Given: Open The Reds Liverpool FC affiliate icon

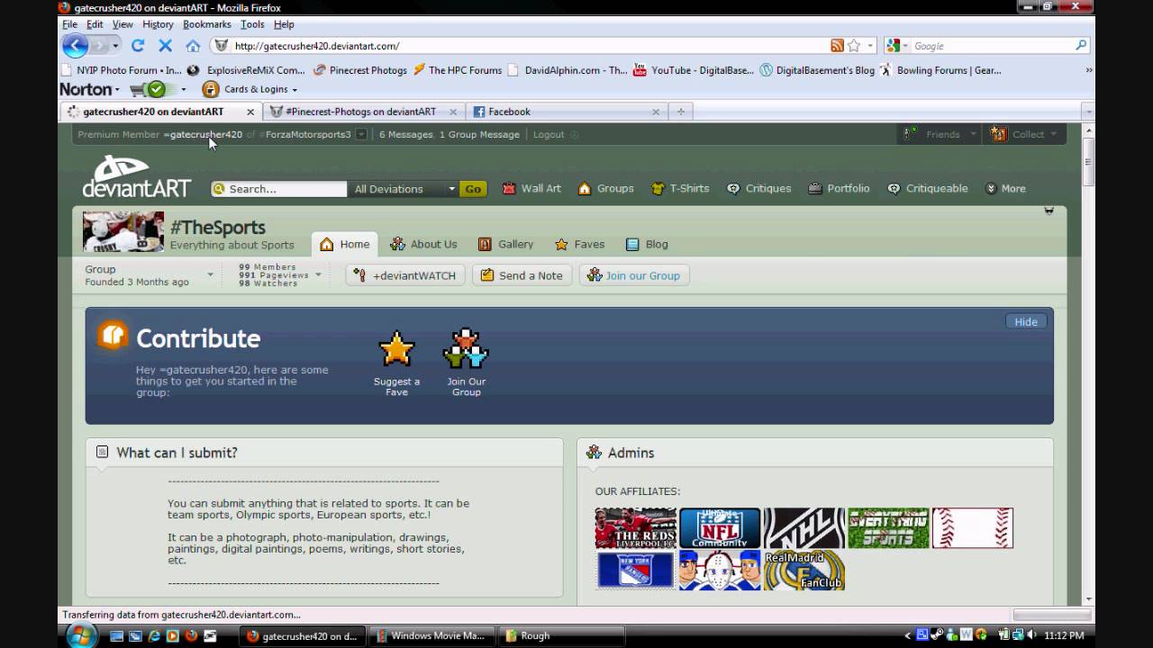Looking at the screenshot, I should [x=635, y=528].
